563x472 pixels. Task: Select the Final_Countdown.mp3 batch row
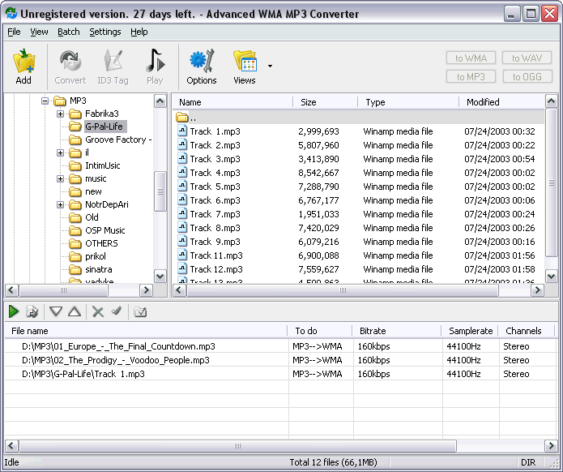pos(280,346)
